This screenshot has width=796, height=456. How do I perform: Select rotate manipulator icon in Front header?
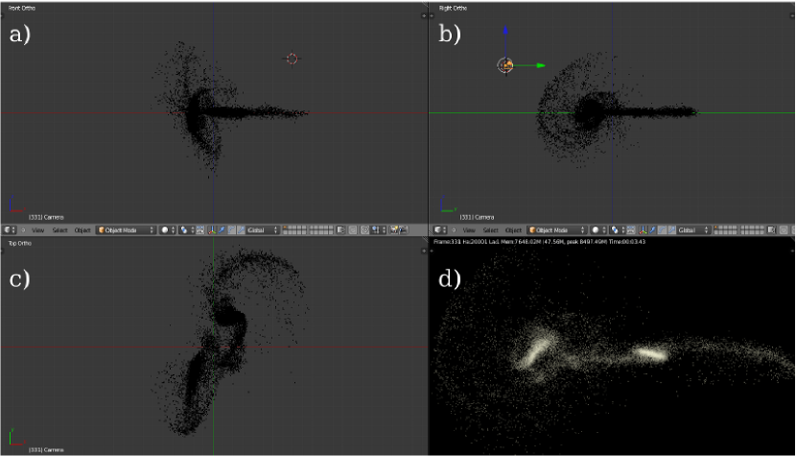click(x=230, y=230)
